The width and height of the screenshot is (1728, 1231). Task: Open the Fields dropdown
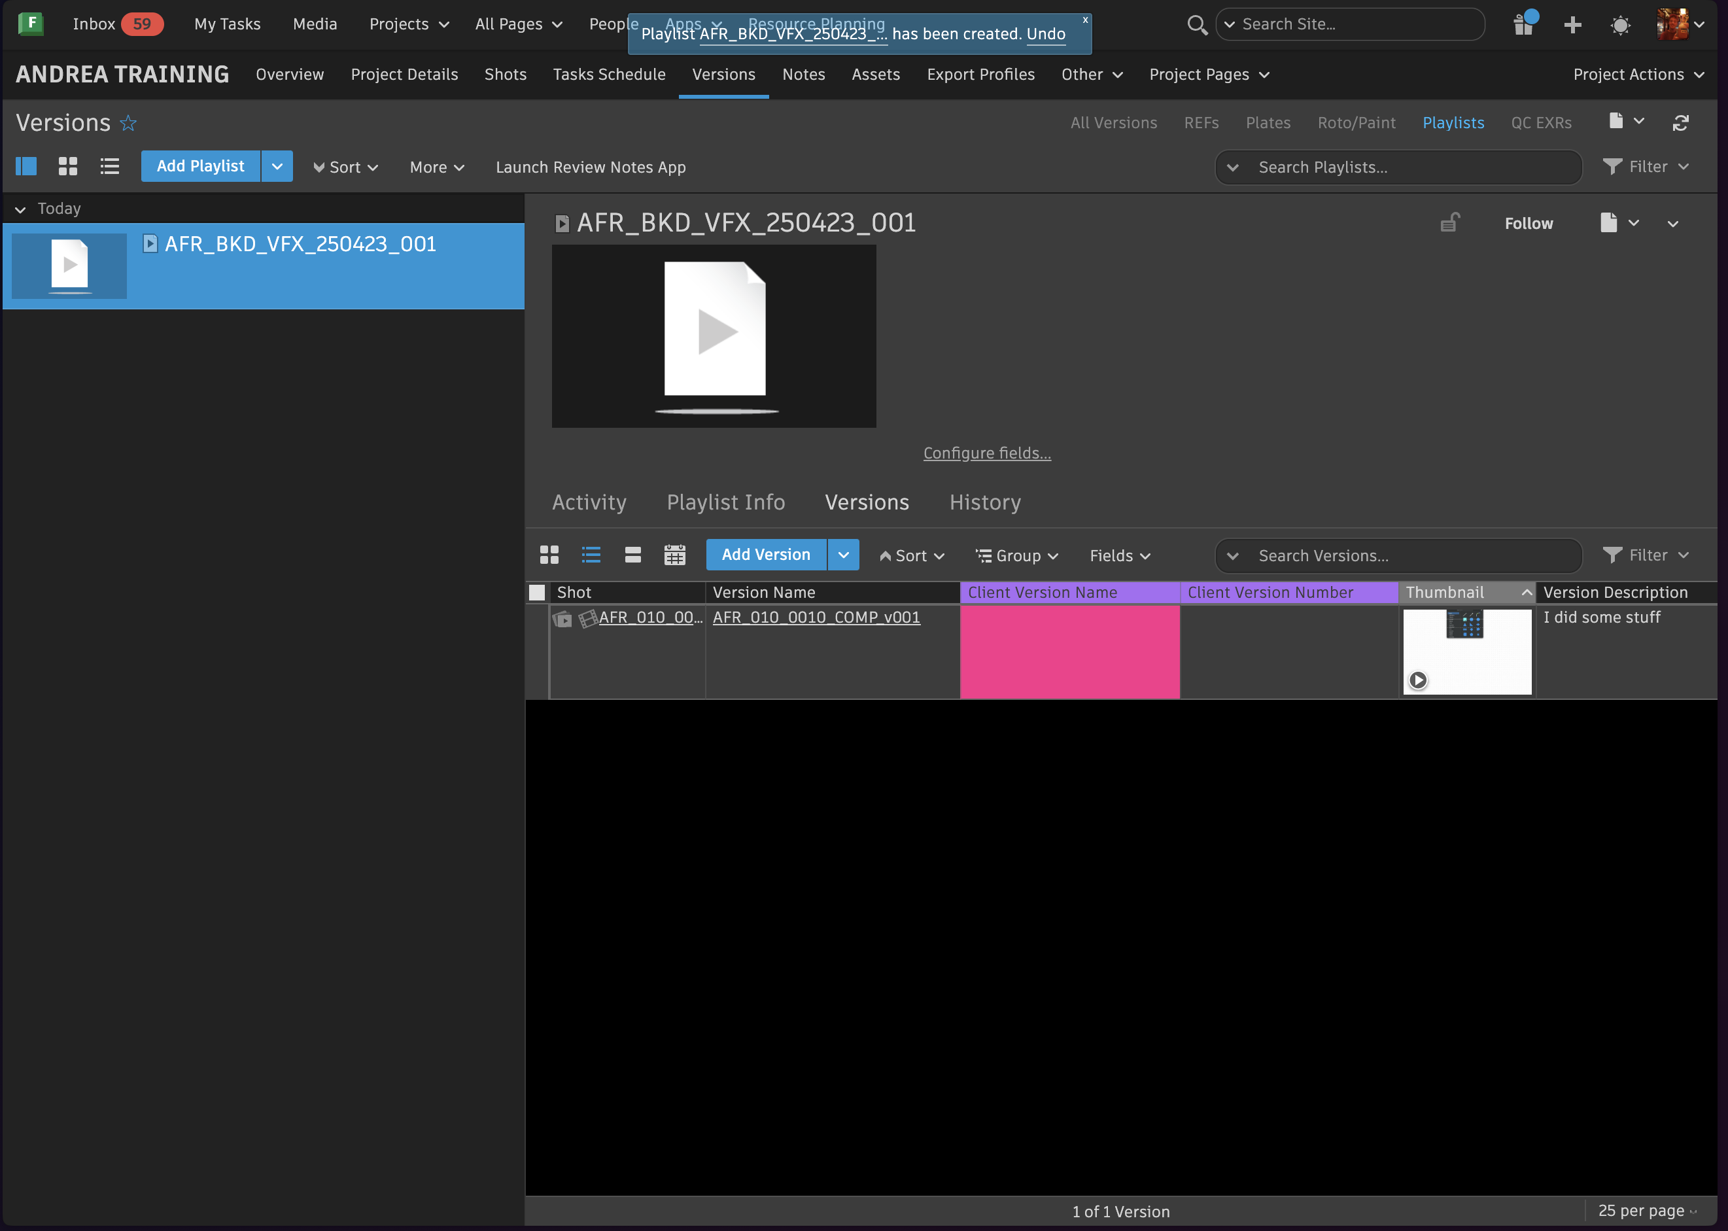tap(1120, 555)
